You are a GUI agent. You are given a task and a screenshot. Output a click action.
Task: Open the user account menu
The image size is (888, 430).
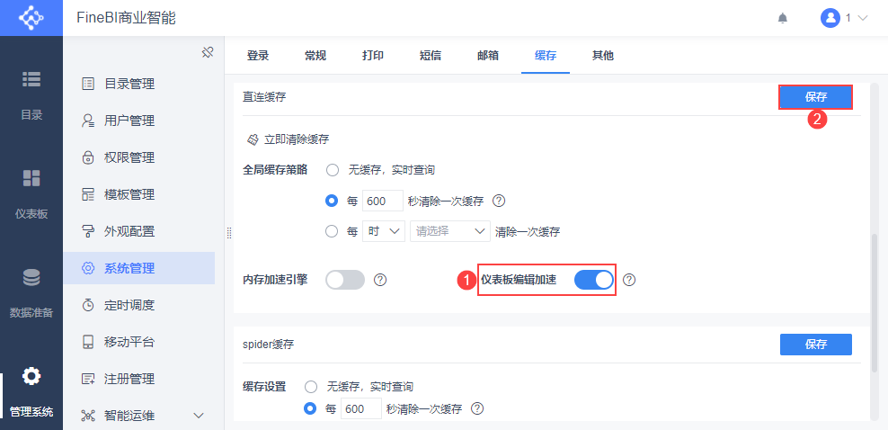pyautogui.click(x=844, y=18)
